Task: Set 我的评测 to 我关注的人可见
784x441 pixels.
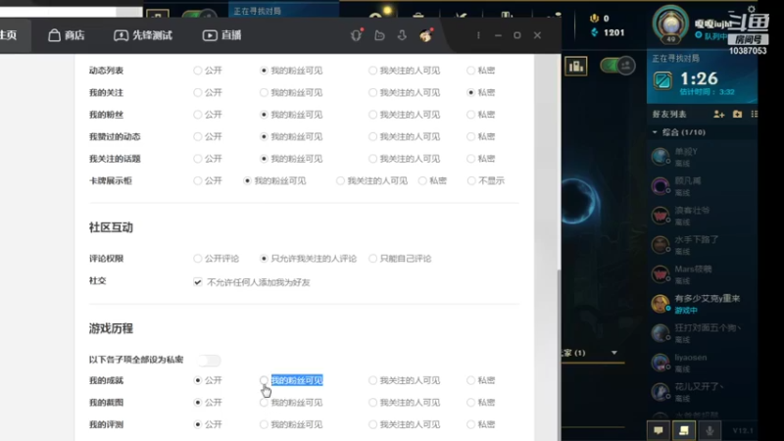Action: click(x=372, y=424)
